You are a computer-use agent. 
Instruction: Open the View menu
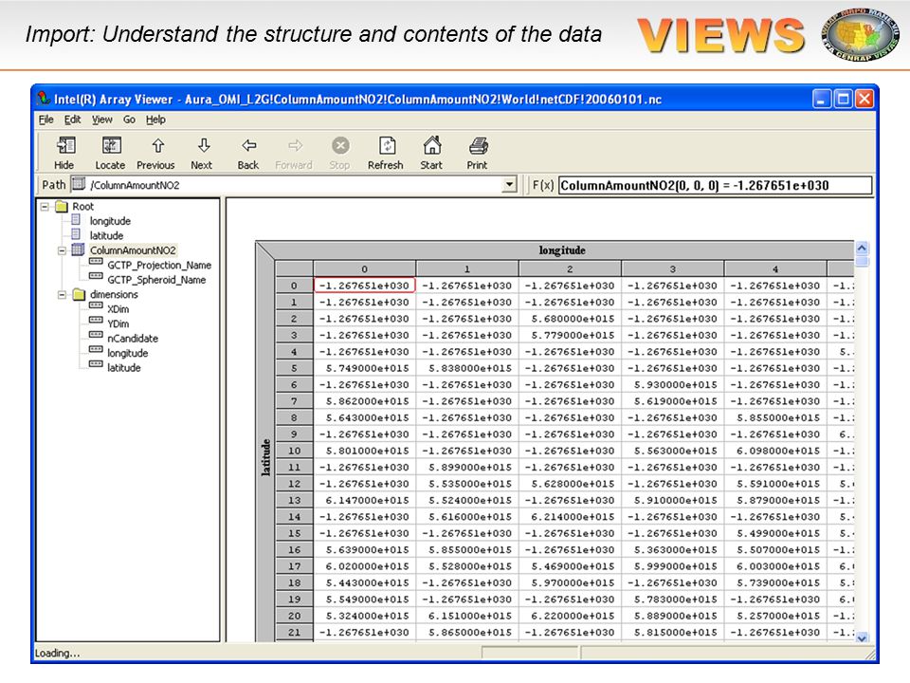(x=102, y=120)
